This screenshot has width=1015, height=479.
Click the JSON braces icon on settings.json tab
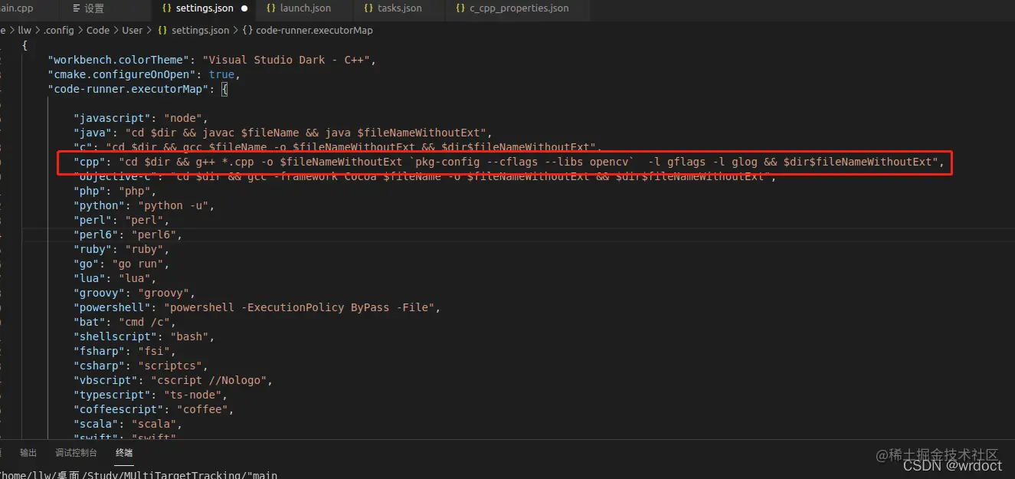pyautogui.click(x=167, y=8)
